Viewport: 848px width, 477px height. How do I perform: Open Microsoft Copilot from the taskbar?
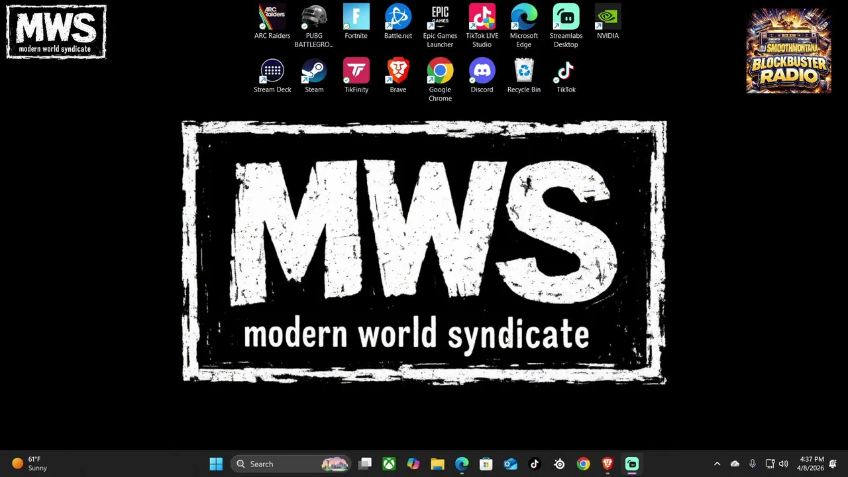click(413, 464)
